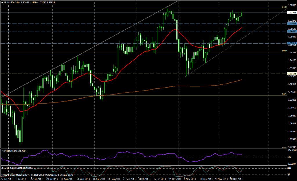
Task: Click the 1.32310 price on the scale
Action: tap(292, 84)
